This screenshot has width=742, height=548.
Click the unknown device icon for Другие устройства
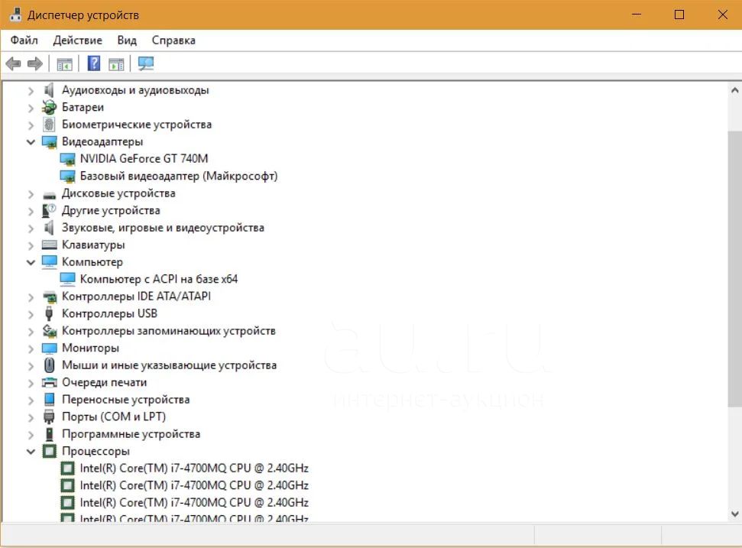coord(49,211)
